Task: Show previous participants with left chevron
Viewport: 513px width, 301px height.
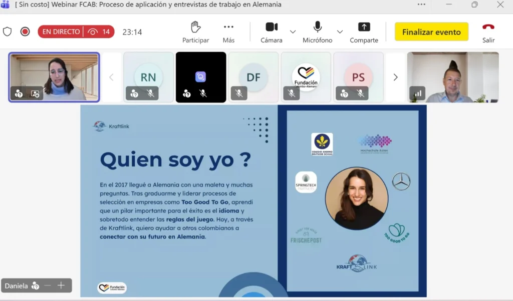Action: (112, 77)
